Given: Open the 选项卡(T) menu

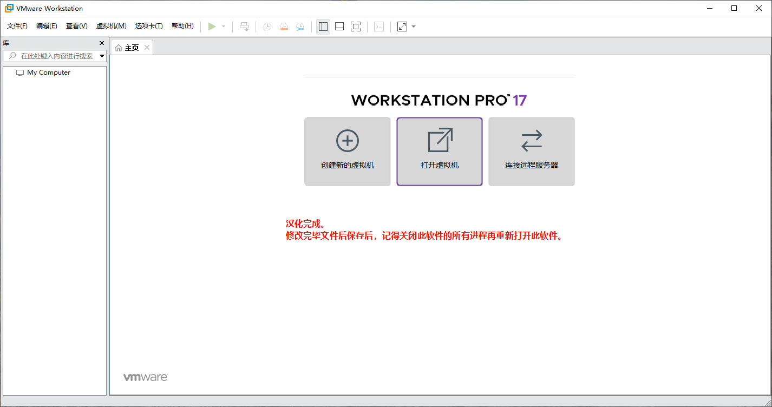Looking at the screenshot, I should (149, 26).
